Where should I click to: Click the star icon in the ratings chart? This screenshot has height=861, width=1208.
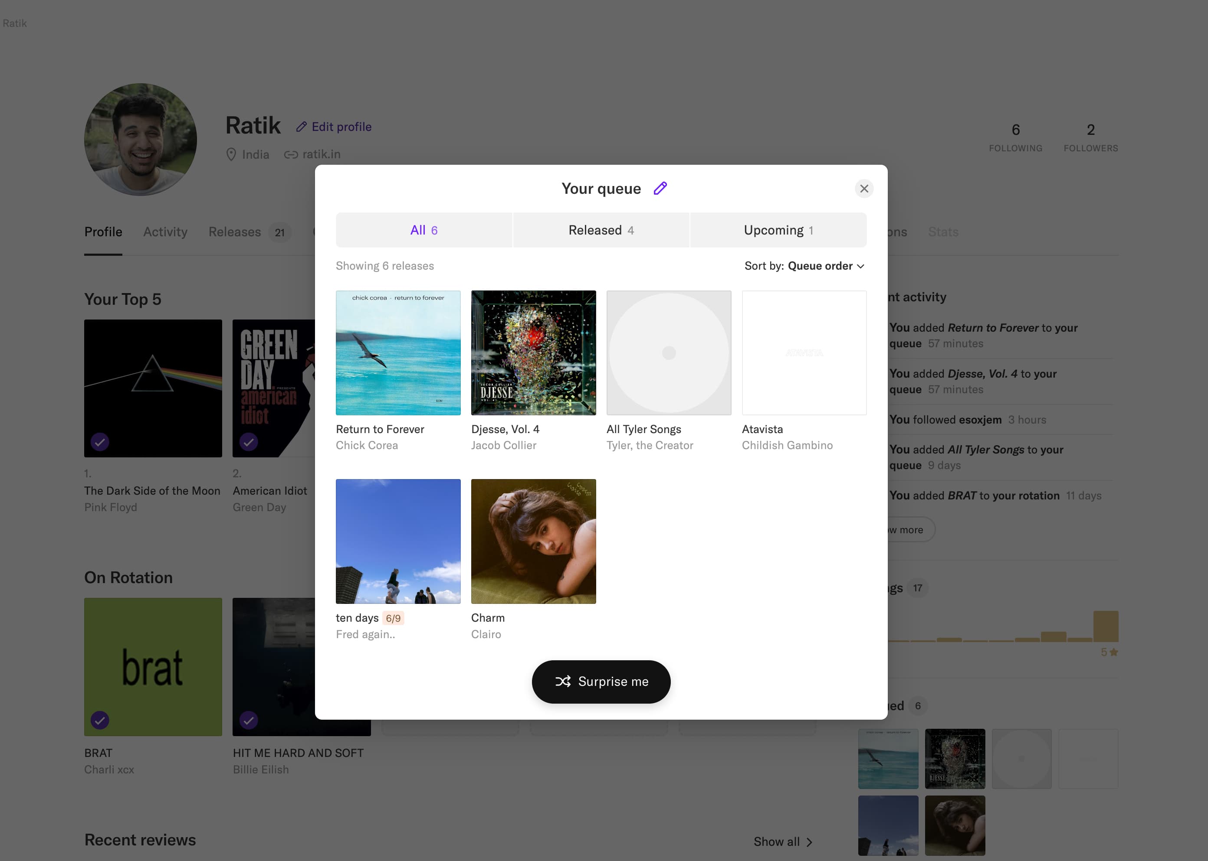[x=1113, y=652]
